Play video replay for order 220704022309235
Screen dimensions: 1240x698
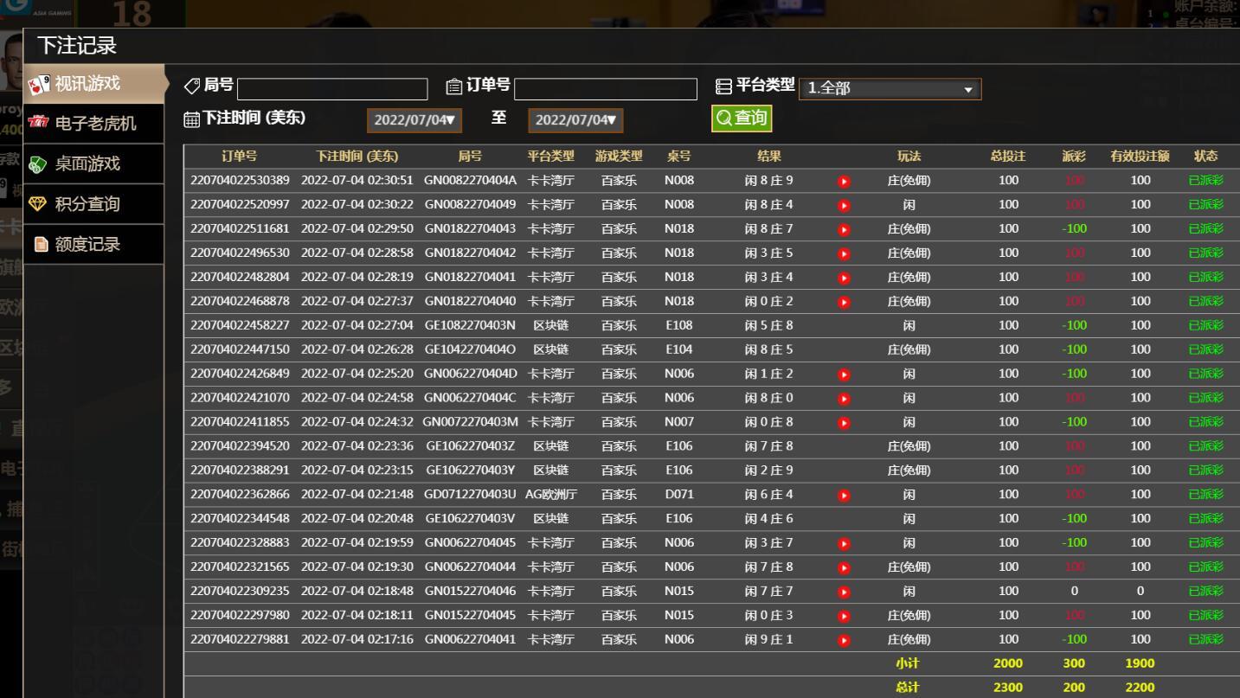tap(845, 592)
